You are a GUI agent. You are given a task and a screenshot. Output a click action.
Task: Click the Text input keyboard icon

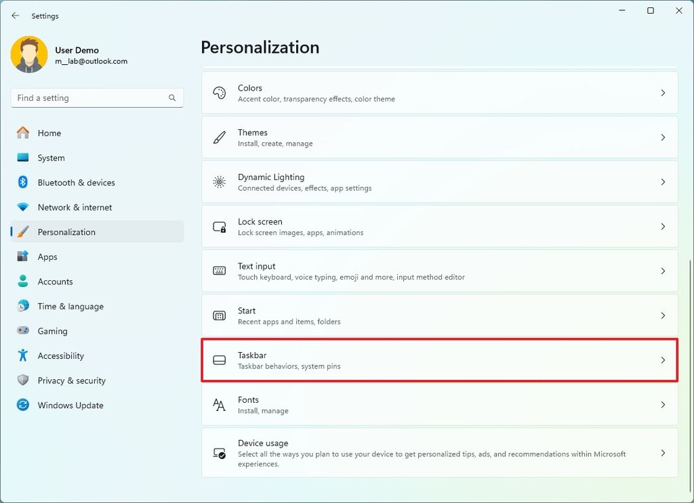pyautogui.click(x=220, y=271)
